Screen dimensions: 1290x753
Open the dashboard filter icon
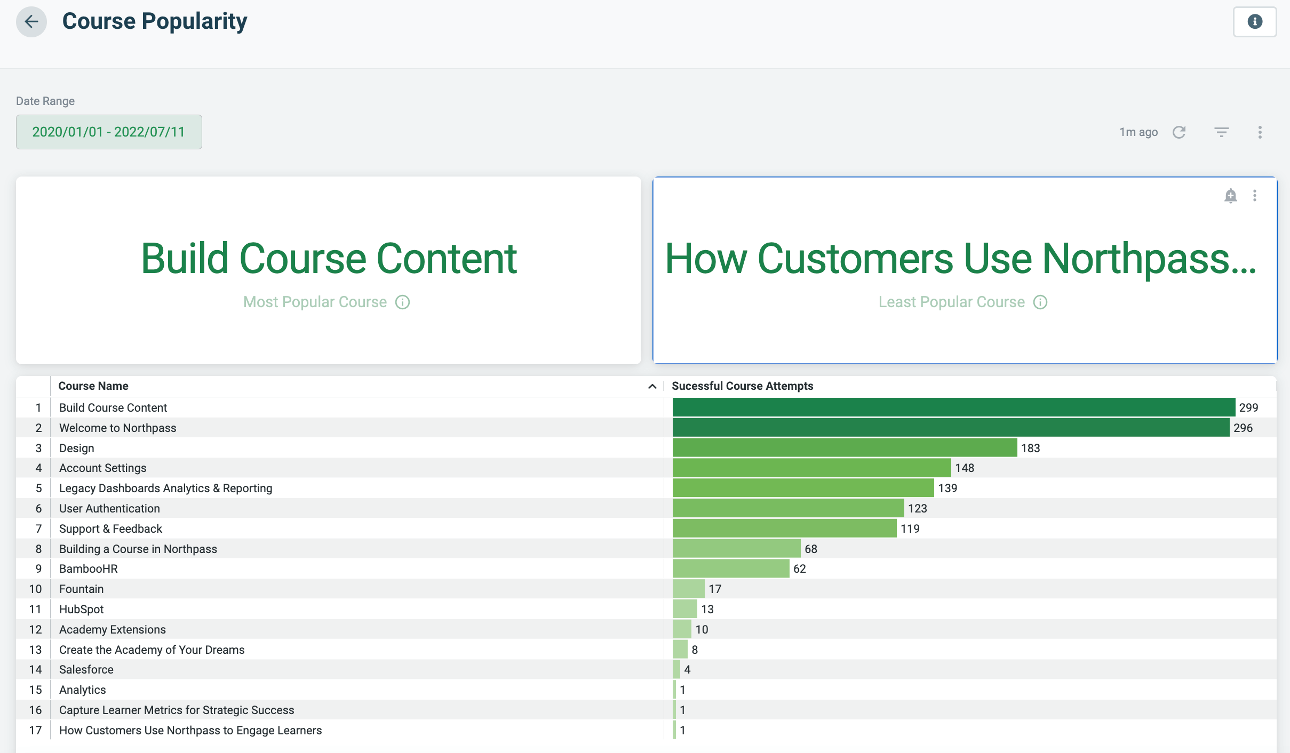(x=1221, y=132)
